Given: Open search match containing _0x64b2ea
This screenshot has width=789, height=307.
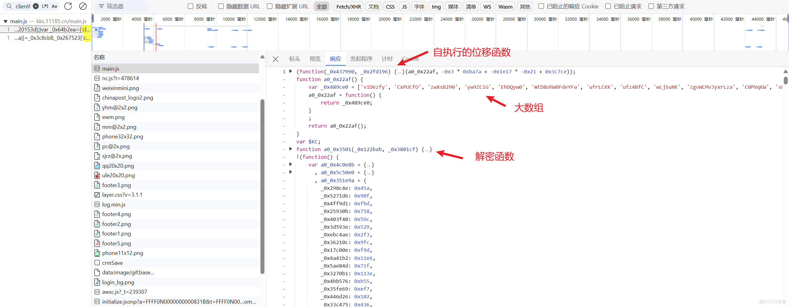Looking at the screenshot, I should (46, 30).
